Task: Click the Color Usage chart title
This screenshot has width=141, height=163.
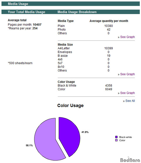Action: coord(70,106)
